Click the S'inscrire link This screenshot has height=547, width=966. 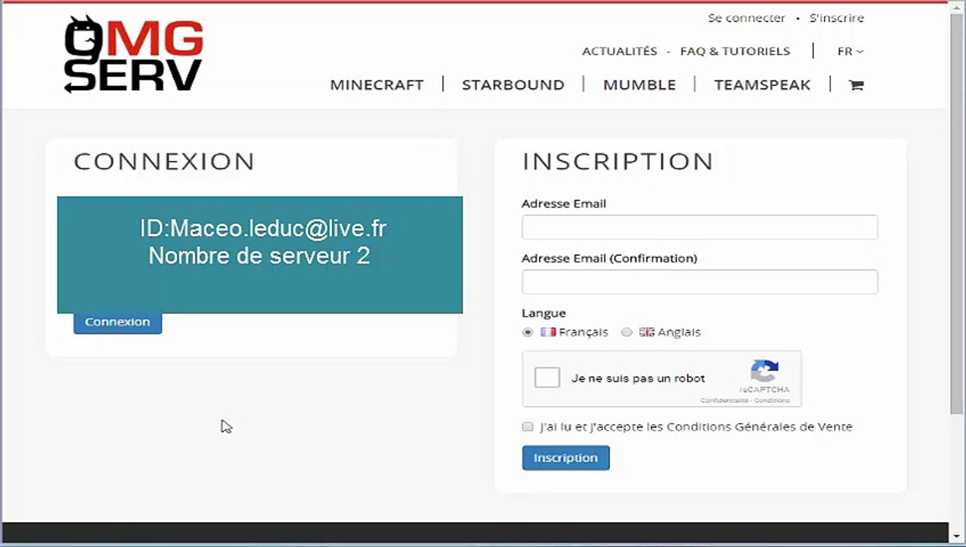837,17
